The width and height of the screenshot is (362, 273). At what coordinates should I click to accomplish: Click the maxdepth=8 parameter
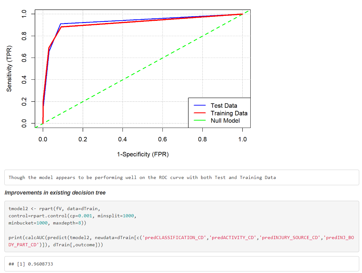click(x=67, y=223)
